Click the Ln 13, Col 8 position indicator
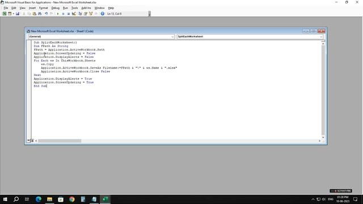The image size is (363, 204). [x=115, y=14]
